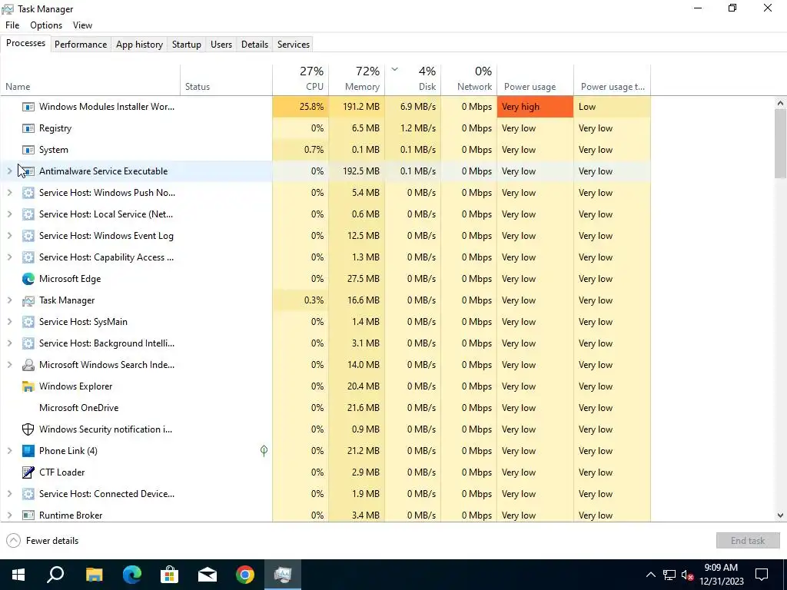Click the Background Intelligent service gear icon
The width and height of the screenshot is (787, 590).
click(x=28, y=343)
